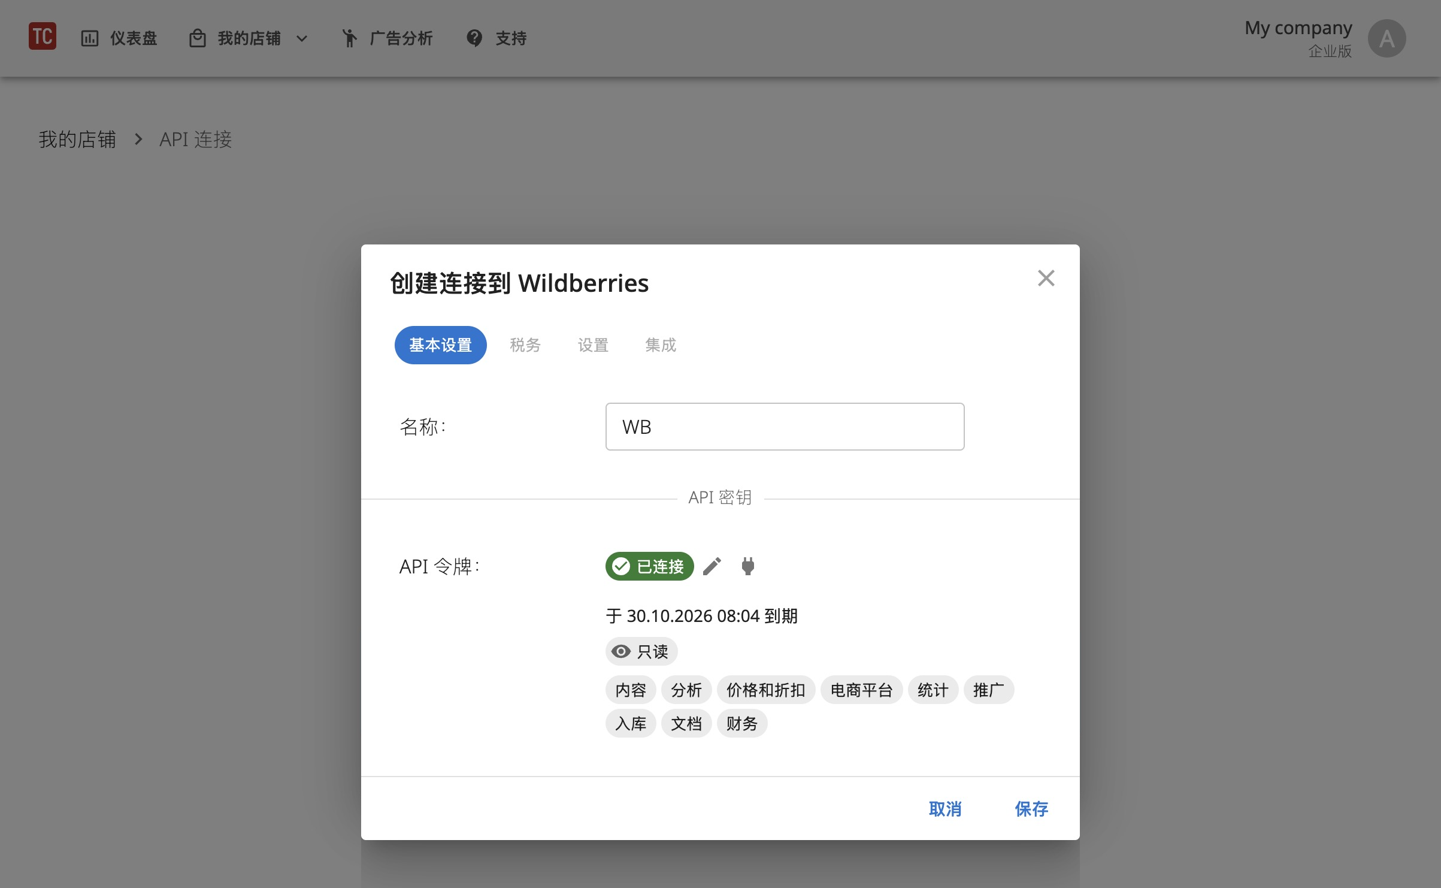The width and height of the screenshot is (1441, 888).
Task: Switch to the 设置 tab
Action: coord(593,345)
